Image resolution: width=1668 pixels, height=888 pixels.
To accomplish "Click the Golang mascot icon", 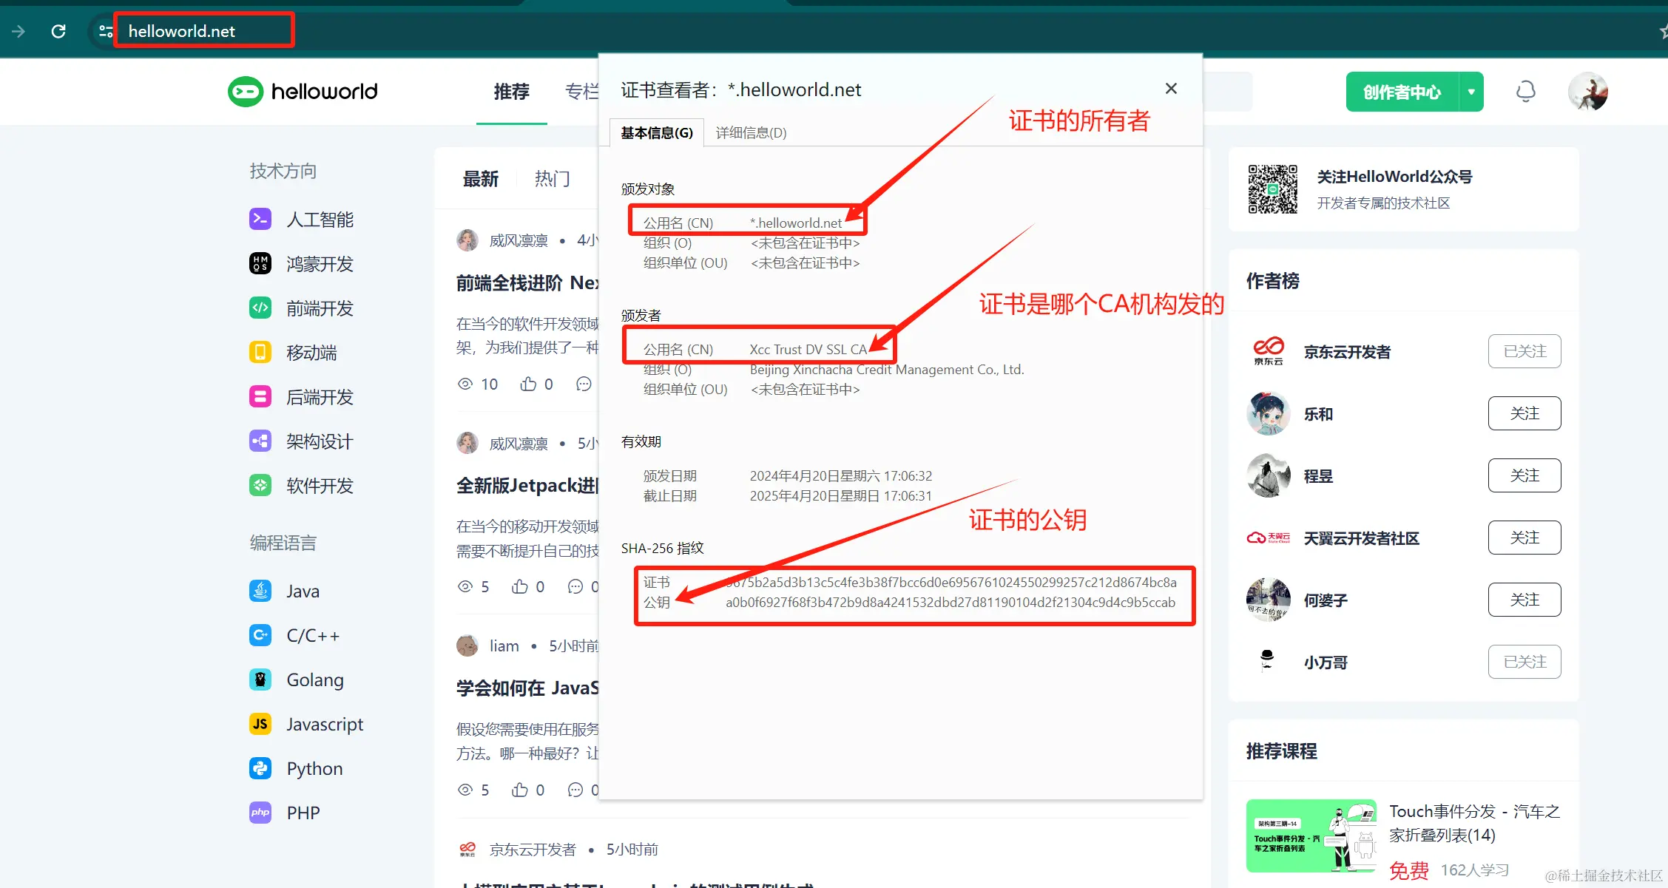I will [260, 679].
